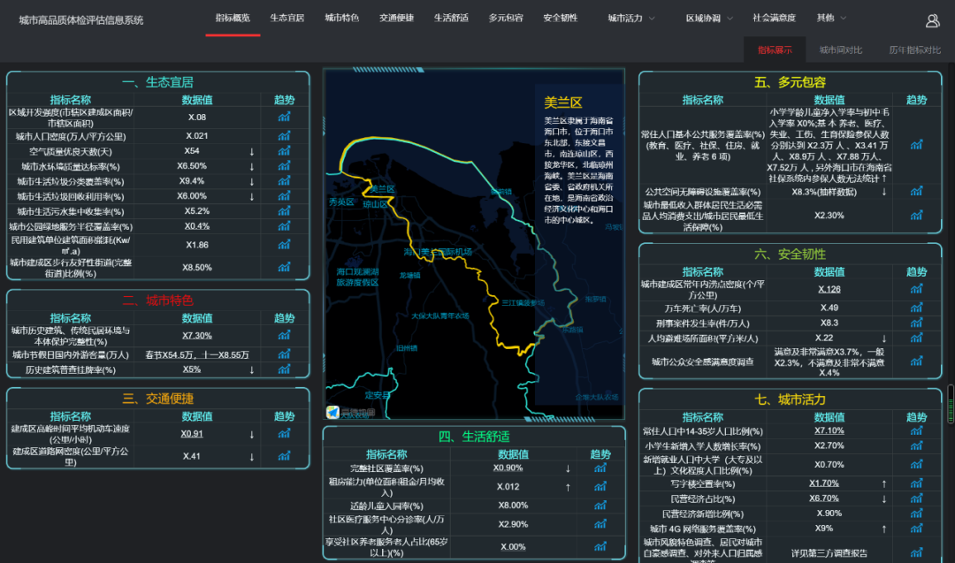Expand the 城市活力 dropdown menu
This screenshot has height=563, width=955.
click(x=631, y=19)
